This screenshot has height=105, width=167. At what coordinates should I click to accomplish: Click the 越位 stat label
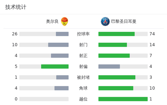tap(83, 99)
